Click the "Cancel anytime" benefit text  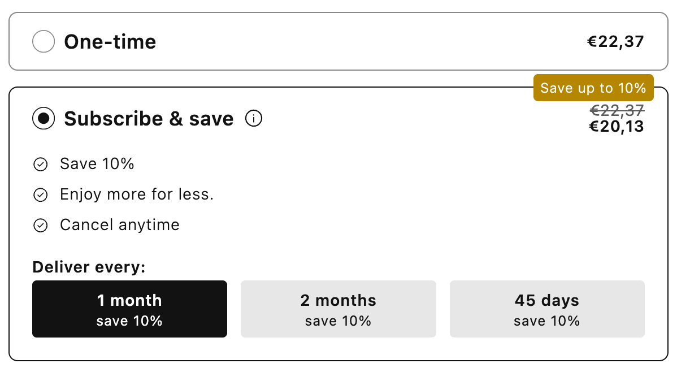pyautogui.click(x=120, y=225)
